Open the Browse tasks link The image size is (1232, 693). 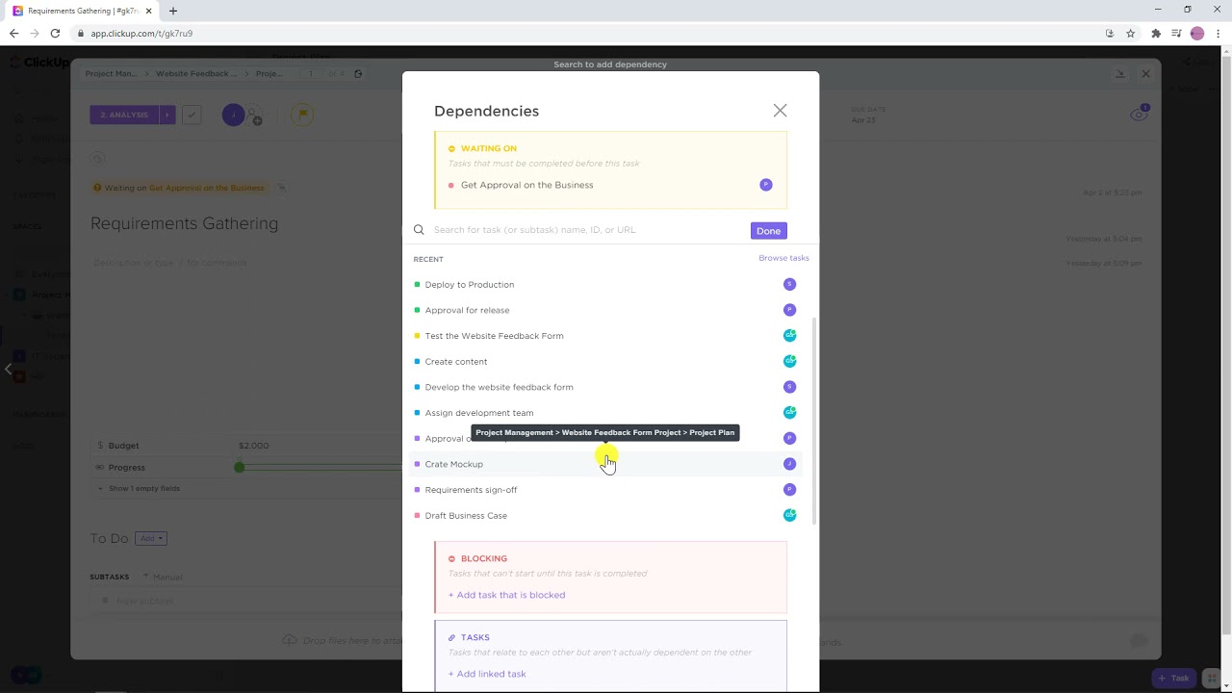coord(783,258)
